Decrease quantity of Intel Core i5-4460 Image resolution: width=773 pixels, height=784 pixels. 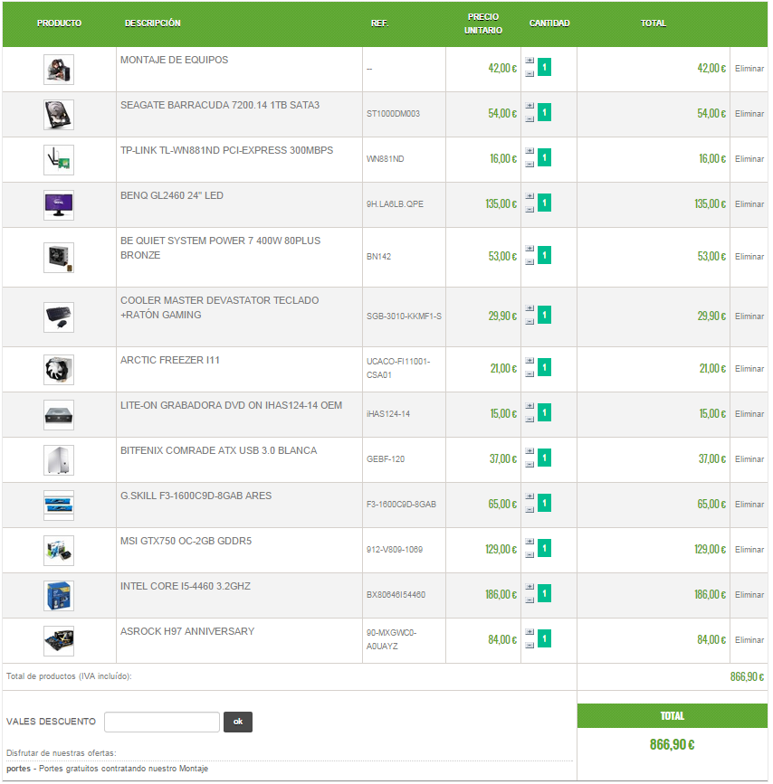pyautogui.click(x=530, y=600)
